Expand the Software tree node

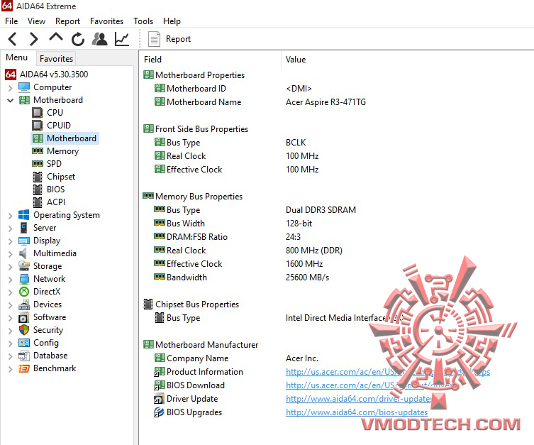[10, 318]
